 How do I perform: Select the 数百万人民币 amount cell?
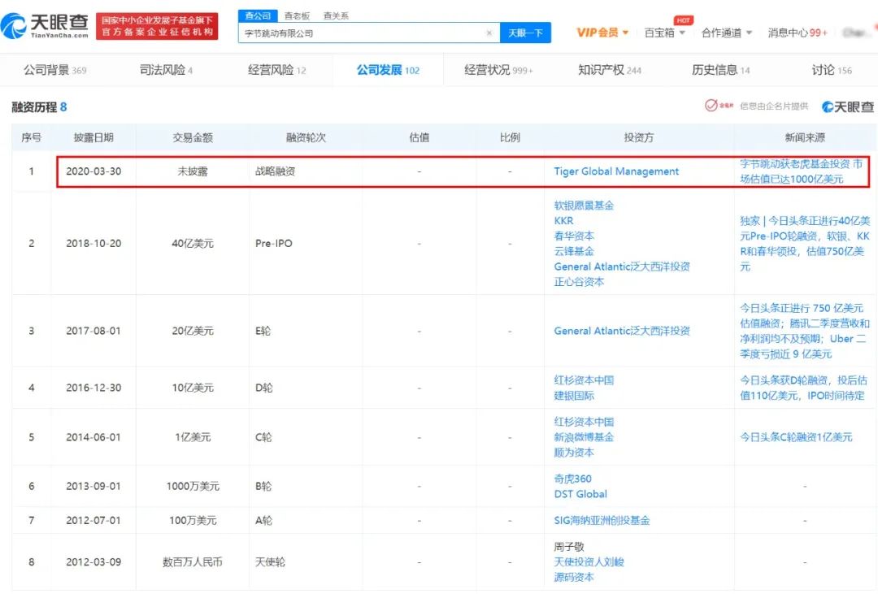193,561
